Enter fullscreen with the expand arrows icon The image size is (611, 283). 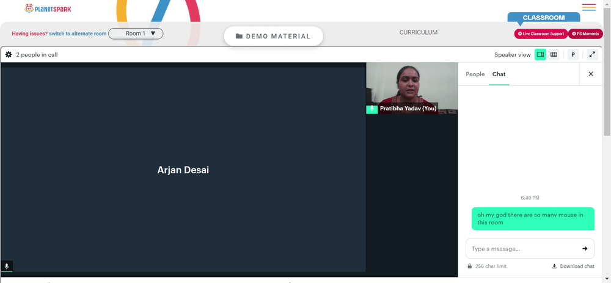click(x=592, y=54)
